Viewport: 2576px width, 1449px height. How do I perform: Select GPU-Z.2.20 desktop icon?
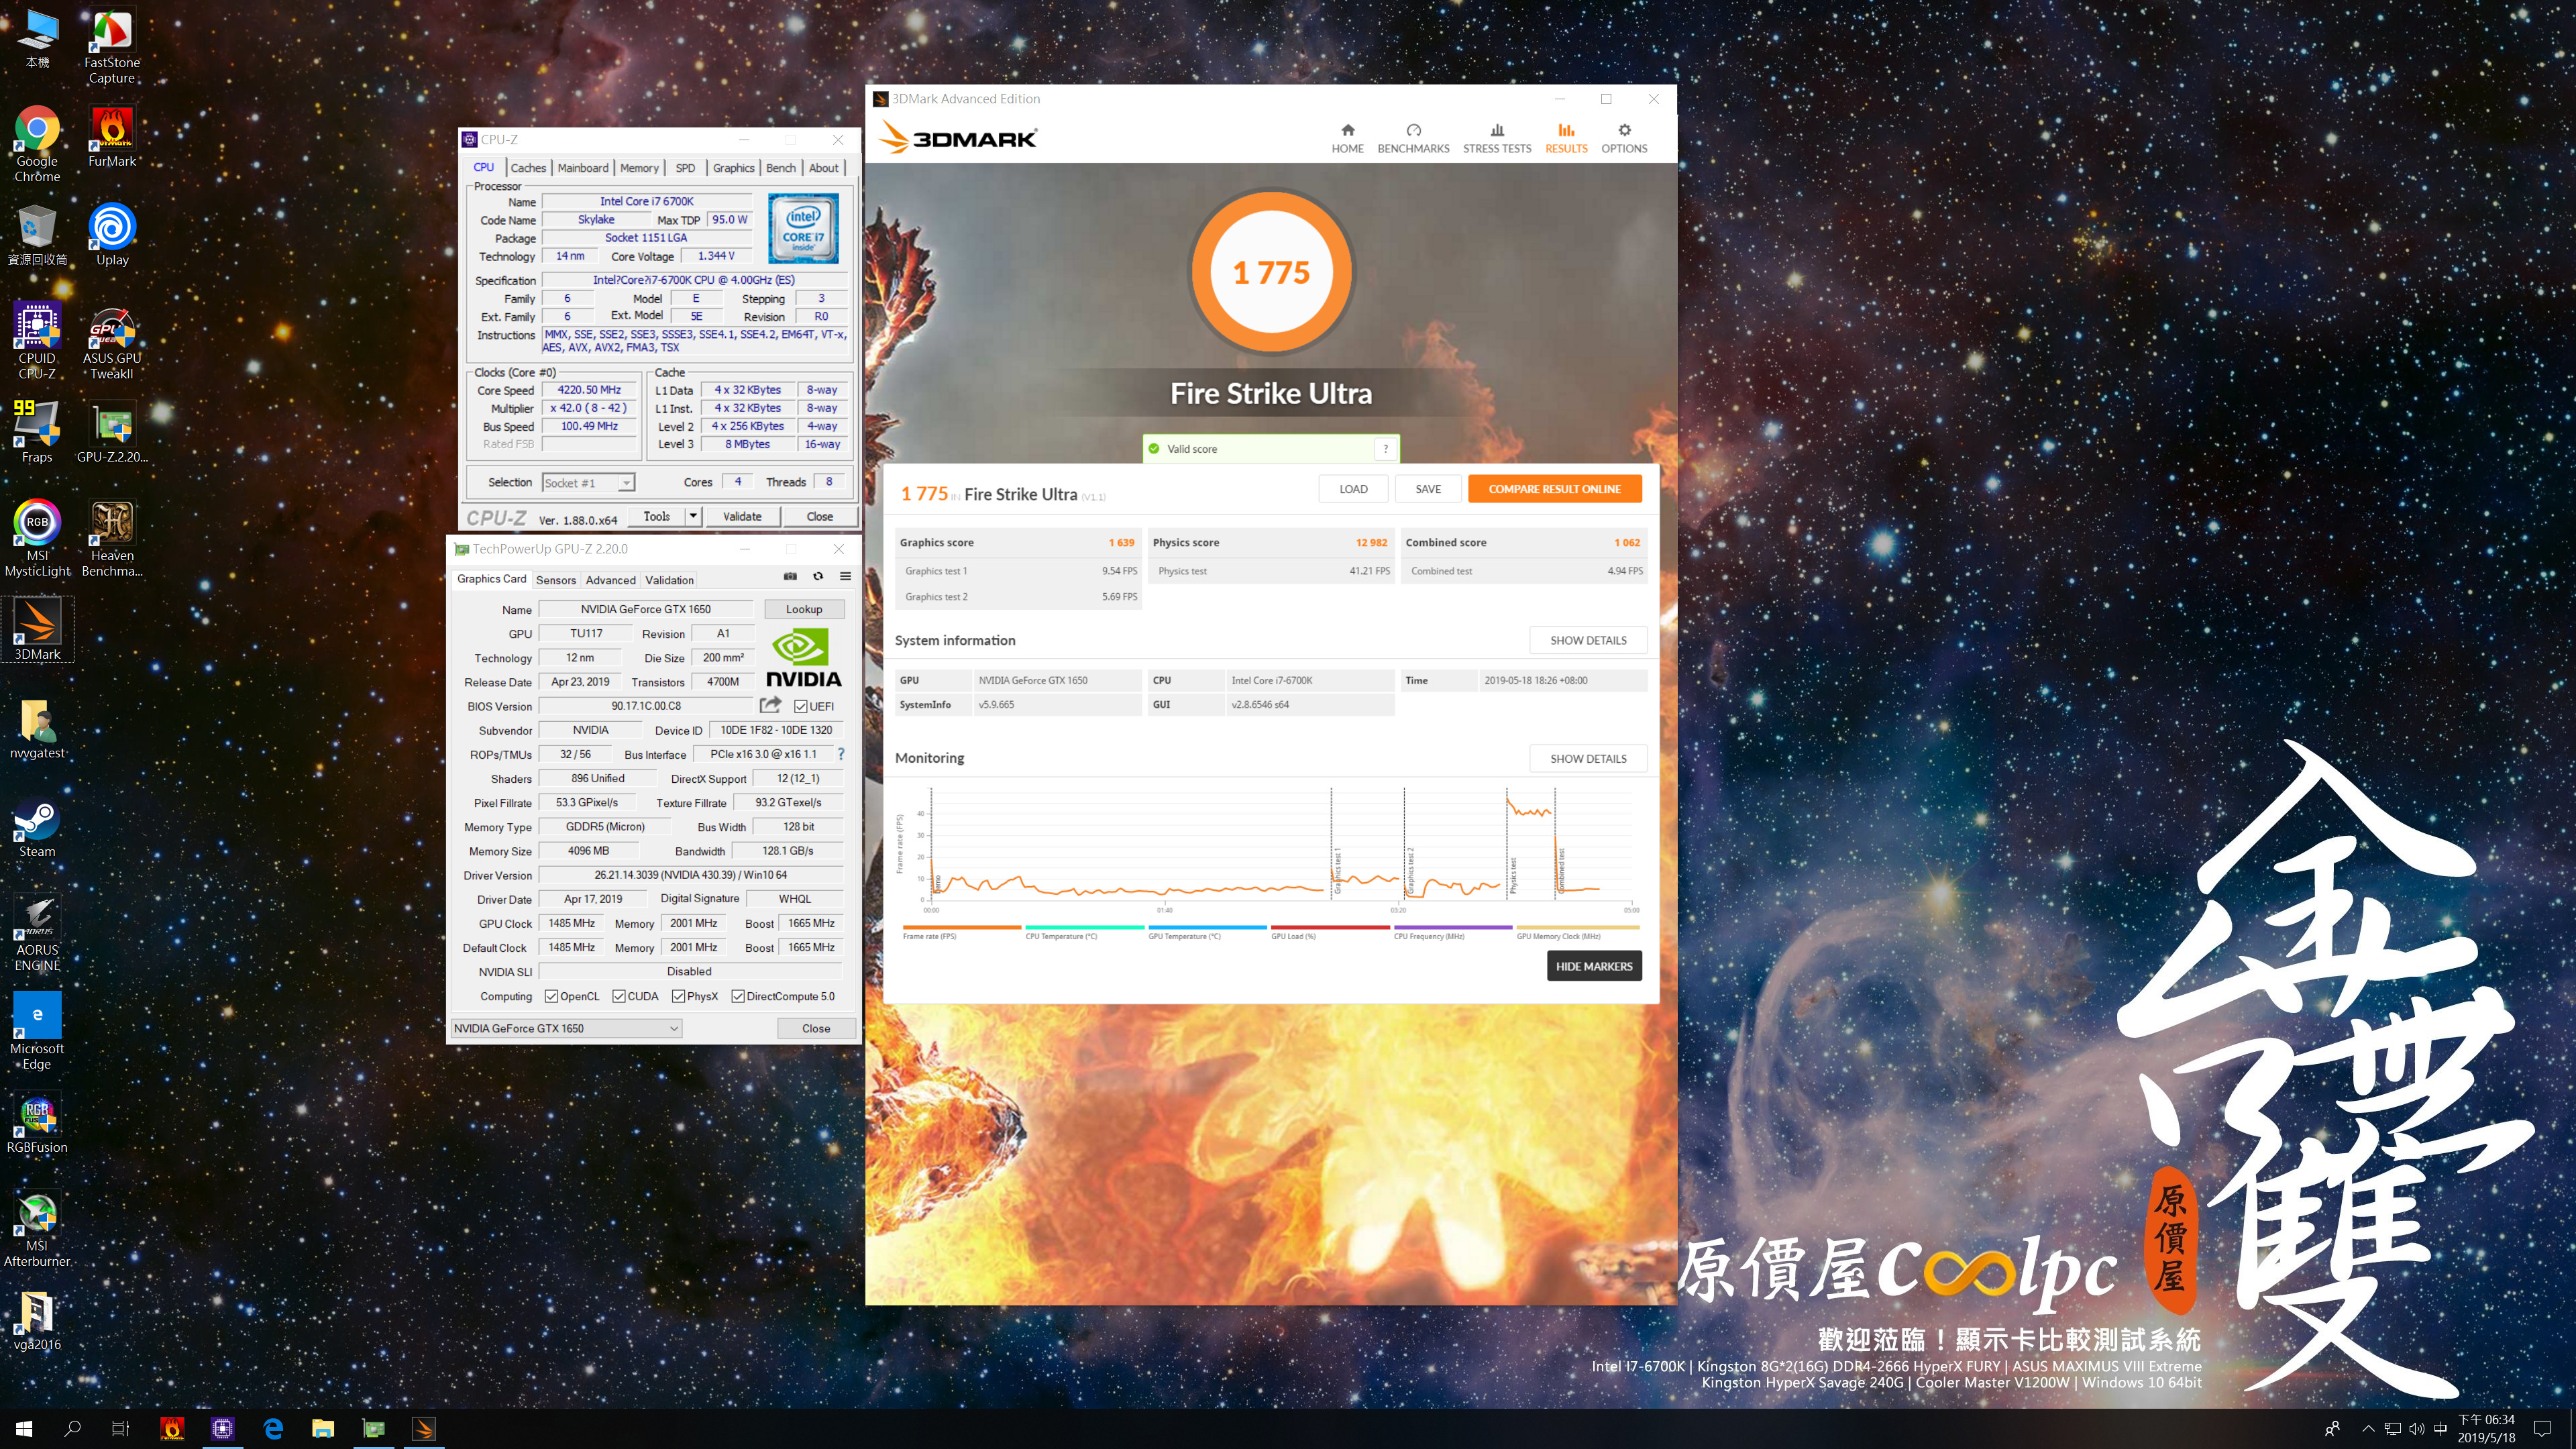click(x=111, y=432)
